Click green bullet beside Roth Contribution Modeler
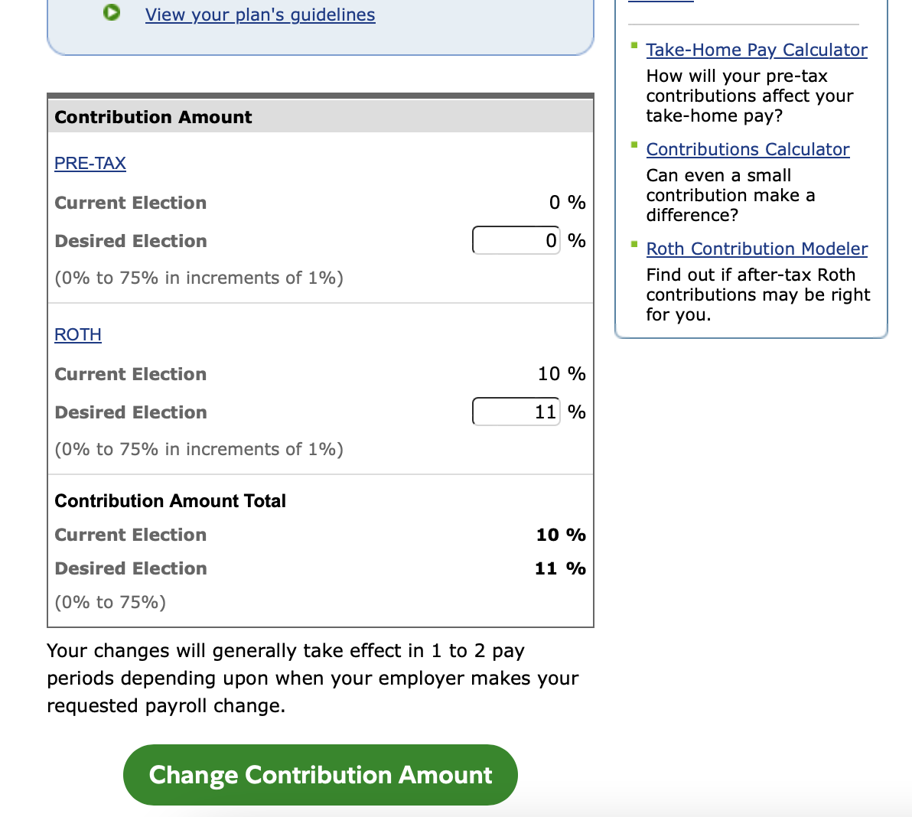This screenshot has width=912, height=817. 634,244
